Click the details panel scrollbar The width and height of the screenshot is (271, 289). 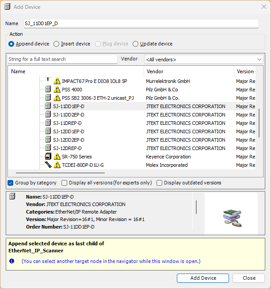(196, 207)
